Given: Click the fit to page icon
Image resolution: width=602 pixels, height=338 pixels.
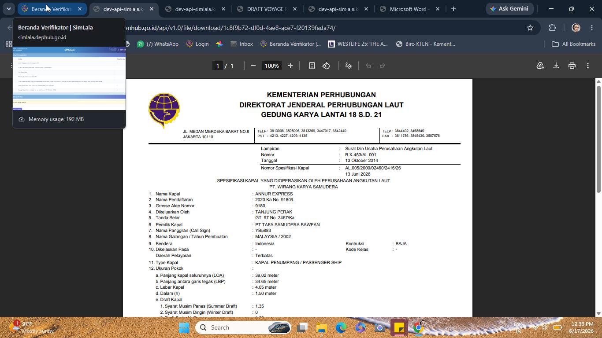Looking at the screenshot, I should (x=312, y=66).
